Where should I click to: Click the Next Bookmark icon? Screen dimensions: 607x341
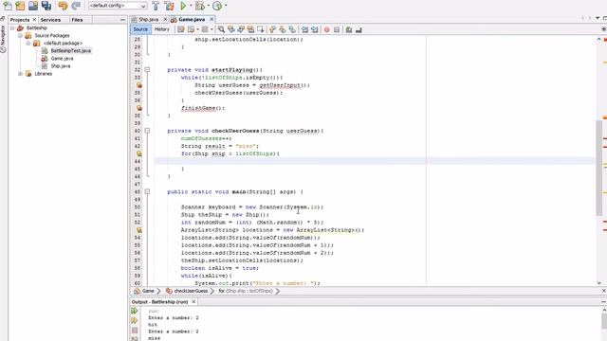[283, 29]
